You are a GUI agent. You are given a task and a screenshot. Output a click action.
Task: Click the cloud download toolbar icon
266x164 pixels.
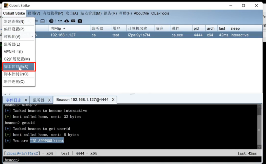click(66, 21)
